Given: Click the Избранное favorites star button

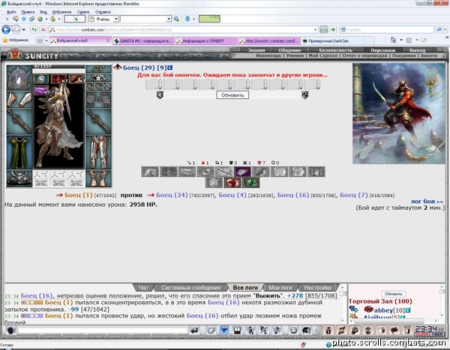Looking at the screenshot, I should 15,40.
